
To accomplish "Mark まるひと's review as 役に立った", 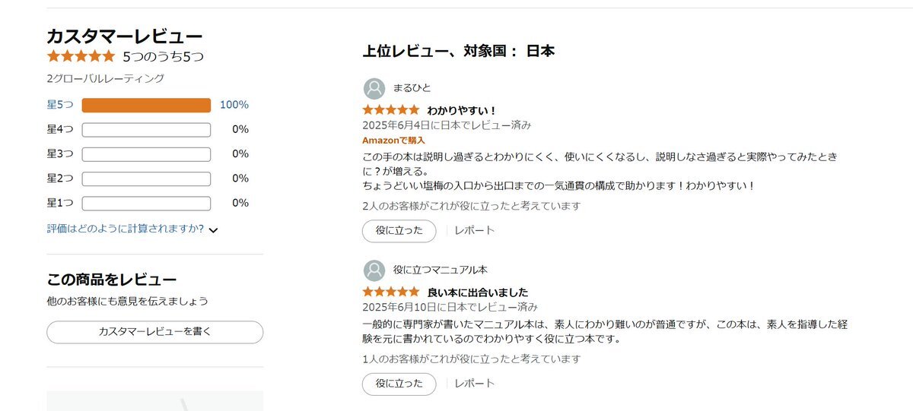I will point(399,231).
